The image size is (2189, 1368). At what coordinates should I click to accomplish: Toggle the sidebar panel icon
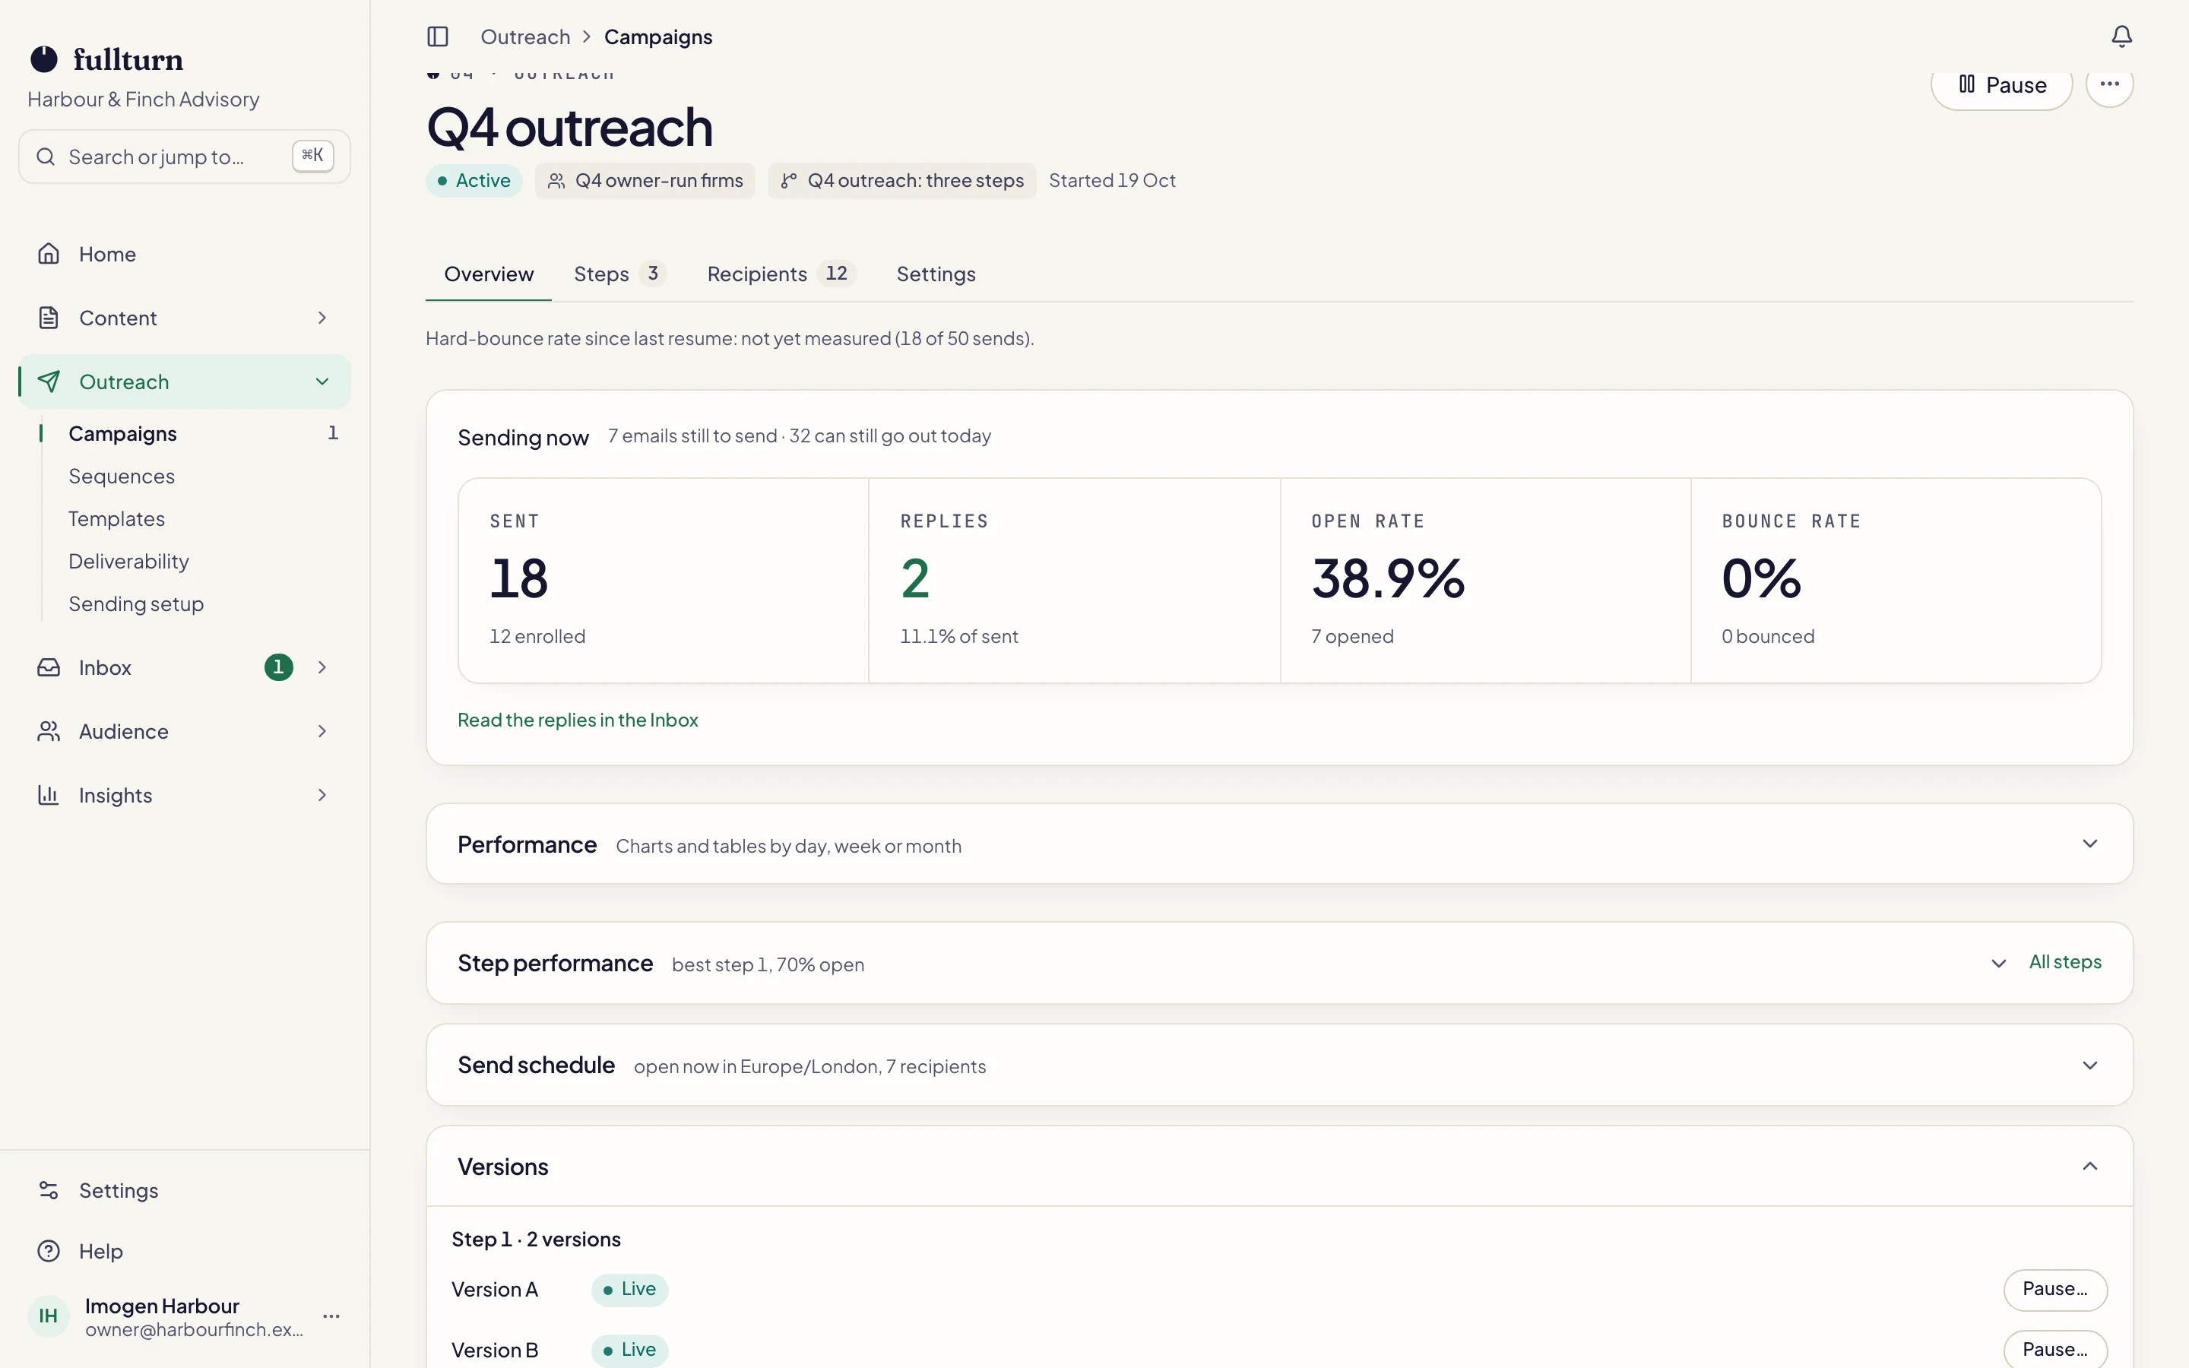(438, 36)
